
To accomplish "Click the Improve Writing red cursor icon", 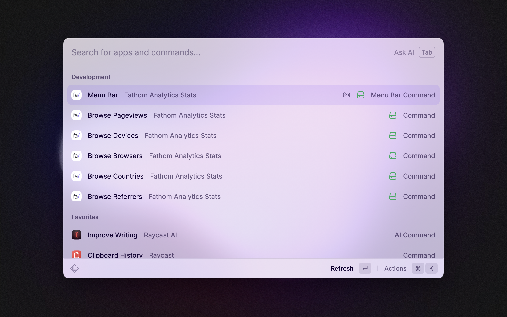I will tap(76, 235).
